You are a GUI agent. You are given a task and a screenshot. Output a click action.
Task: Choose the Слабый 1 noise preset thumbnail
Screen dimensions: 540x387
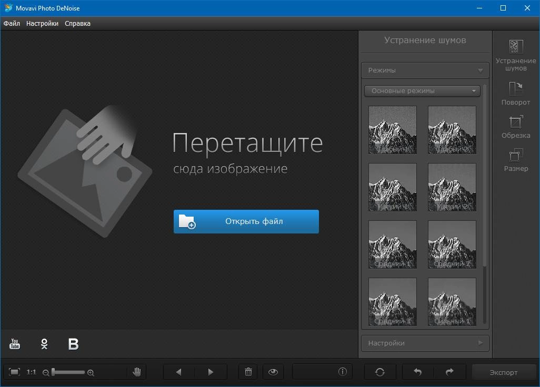[x=393, y=130]
